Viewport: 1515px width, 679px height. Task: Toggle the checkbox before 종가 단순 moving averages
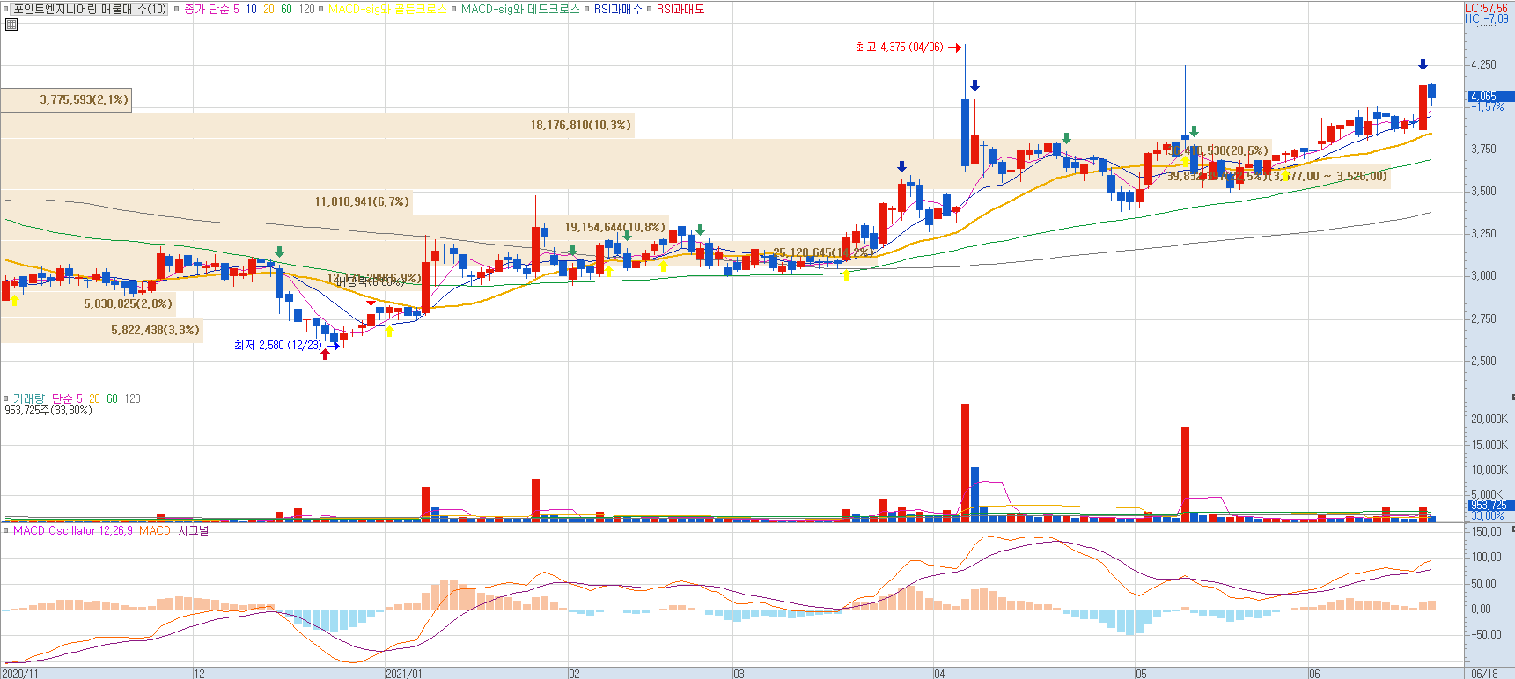176,9
